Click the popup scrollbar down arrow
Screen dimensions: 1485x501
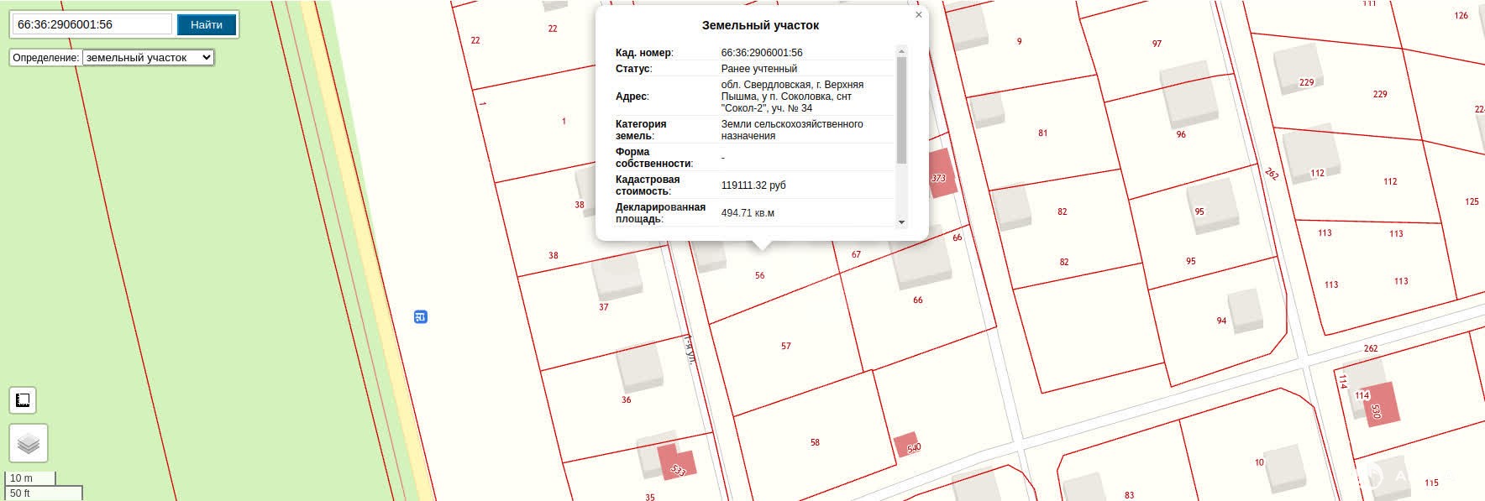(x=902, y=222)
